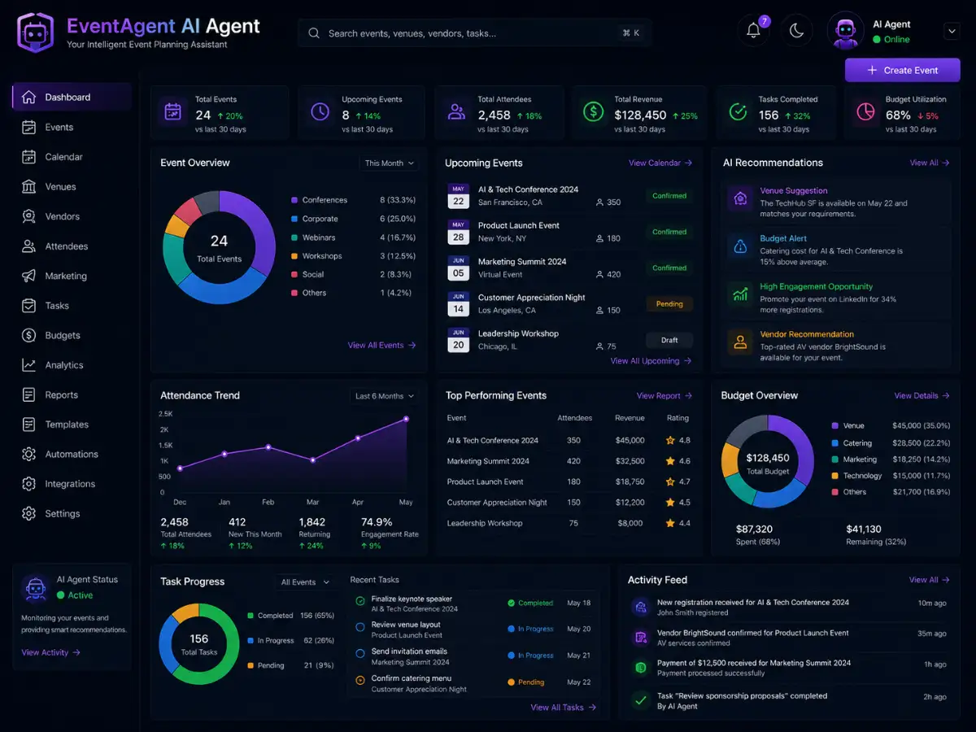This screenshot has width=976, height=732.
Task: Toggle the Review venue layout task circle
Action: pos(360,626)
